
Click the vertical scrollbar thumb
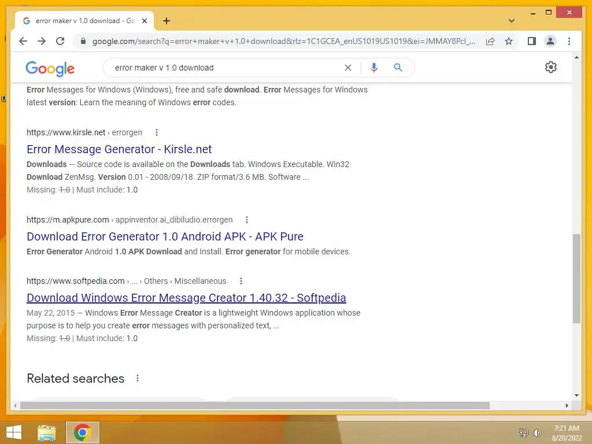(x=576, y=279)
